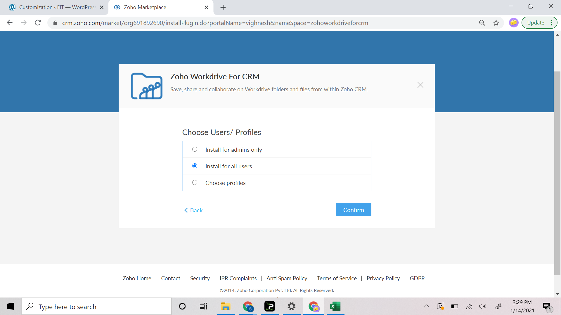Open Chrome Update menu

click(539, 23)
